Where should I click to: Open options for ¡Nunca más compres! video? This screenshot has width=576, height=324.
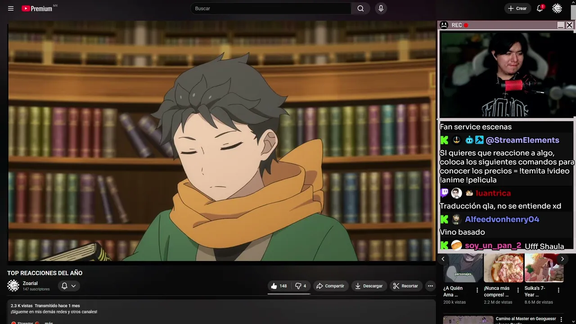coord(518,290)
